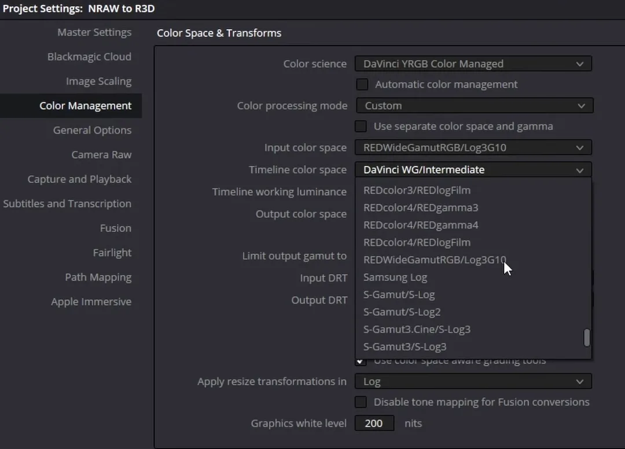625x449 pixels.
Task: Click the Output DRT label
Action: (319, 300)
